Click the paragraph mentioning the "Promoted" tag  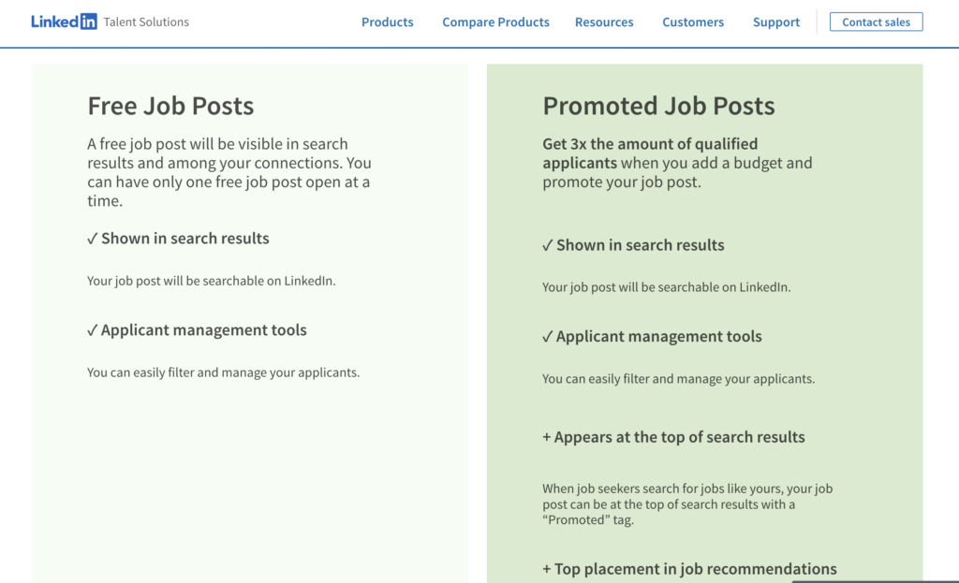(686, 504)
